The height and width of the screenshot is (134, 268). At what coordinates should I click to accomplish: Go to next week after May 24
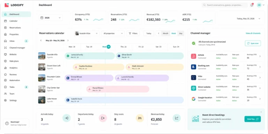[x=68, y=40]
